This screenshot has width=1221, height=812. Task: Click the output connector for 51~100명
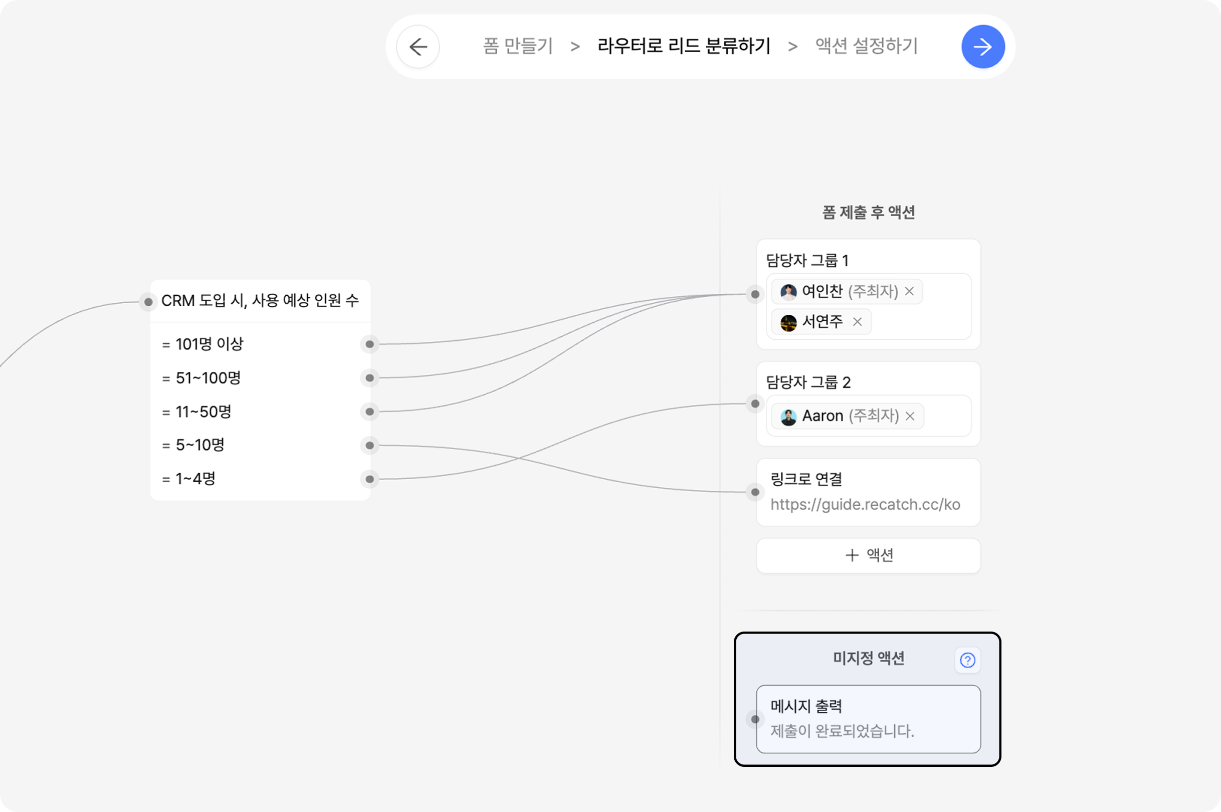pyautogui.click(x=370, y=378)
